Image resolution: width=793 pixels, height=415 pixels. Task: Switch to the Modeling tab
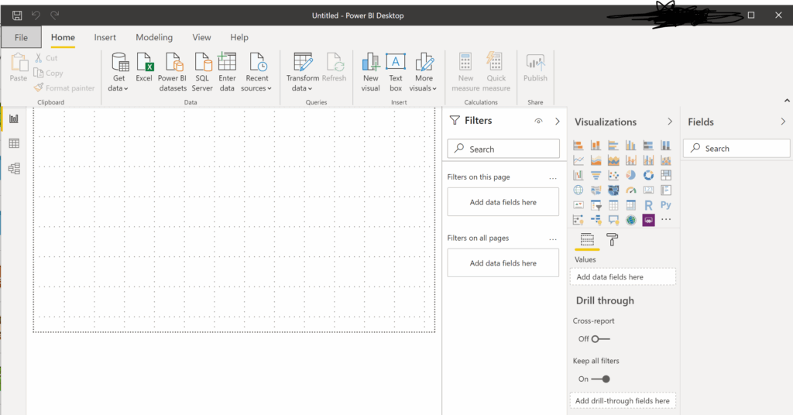[154, 37]
